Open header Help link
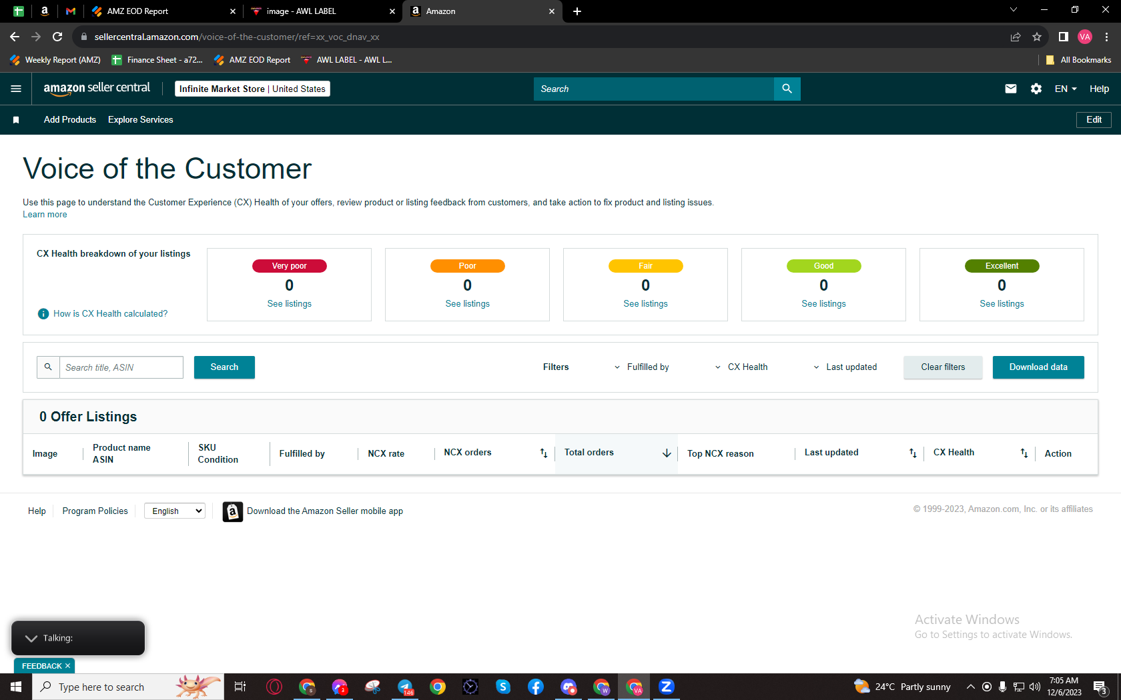The width and height of the screenshot is (1121, 700). (x=1099, y=89)
